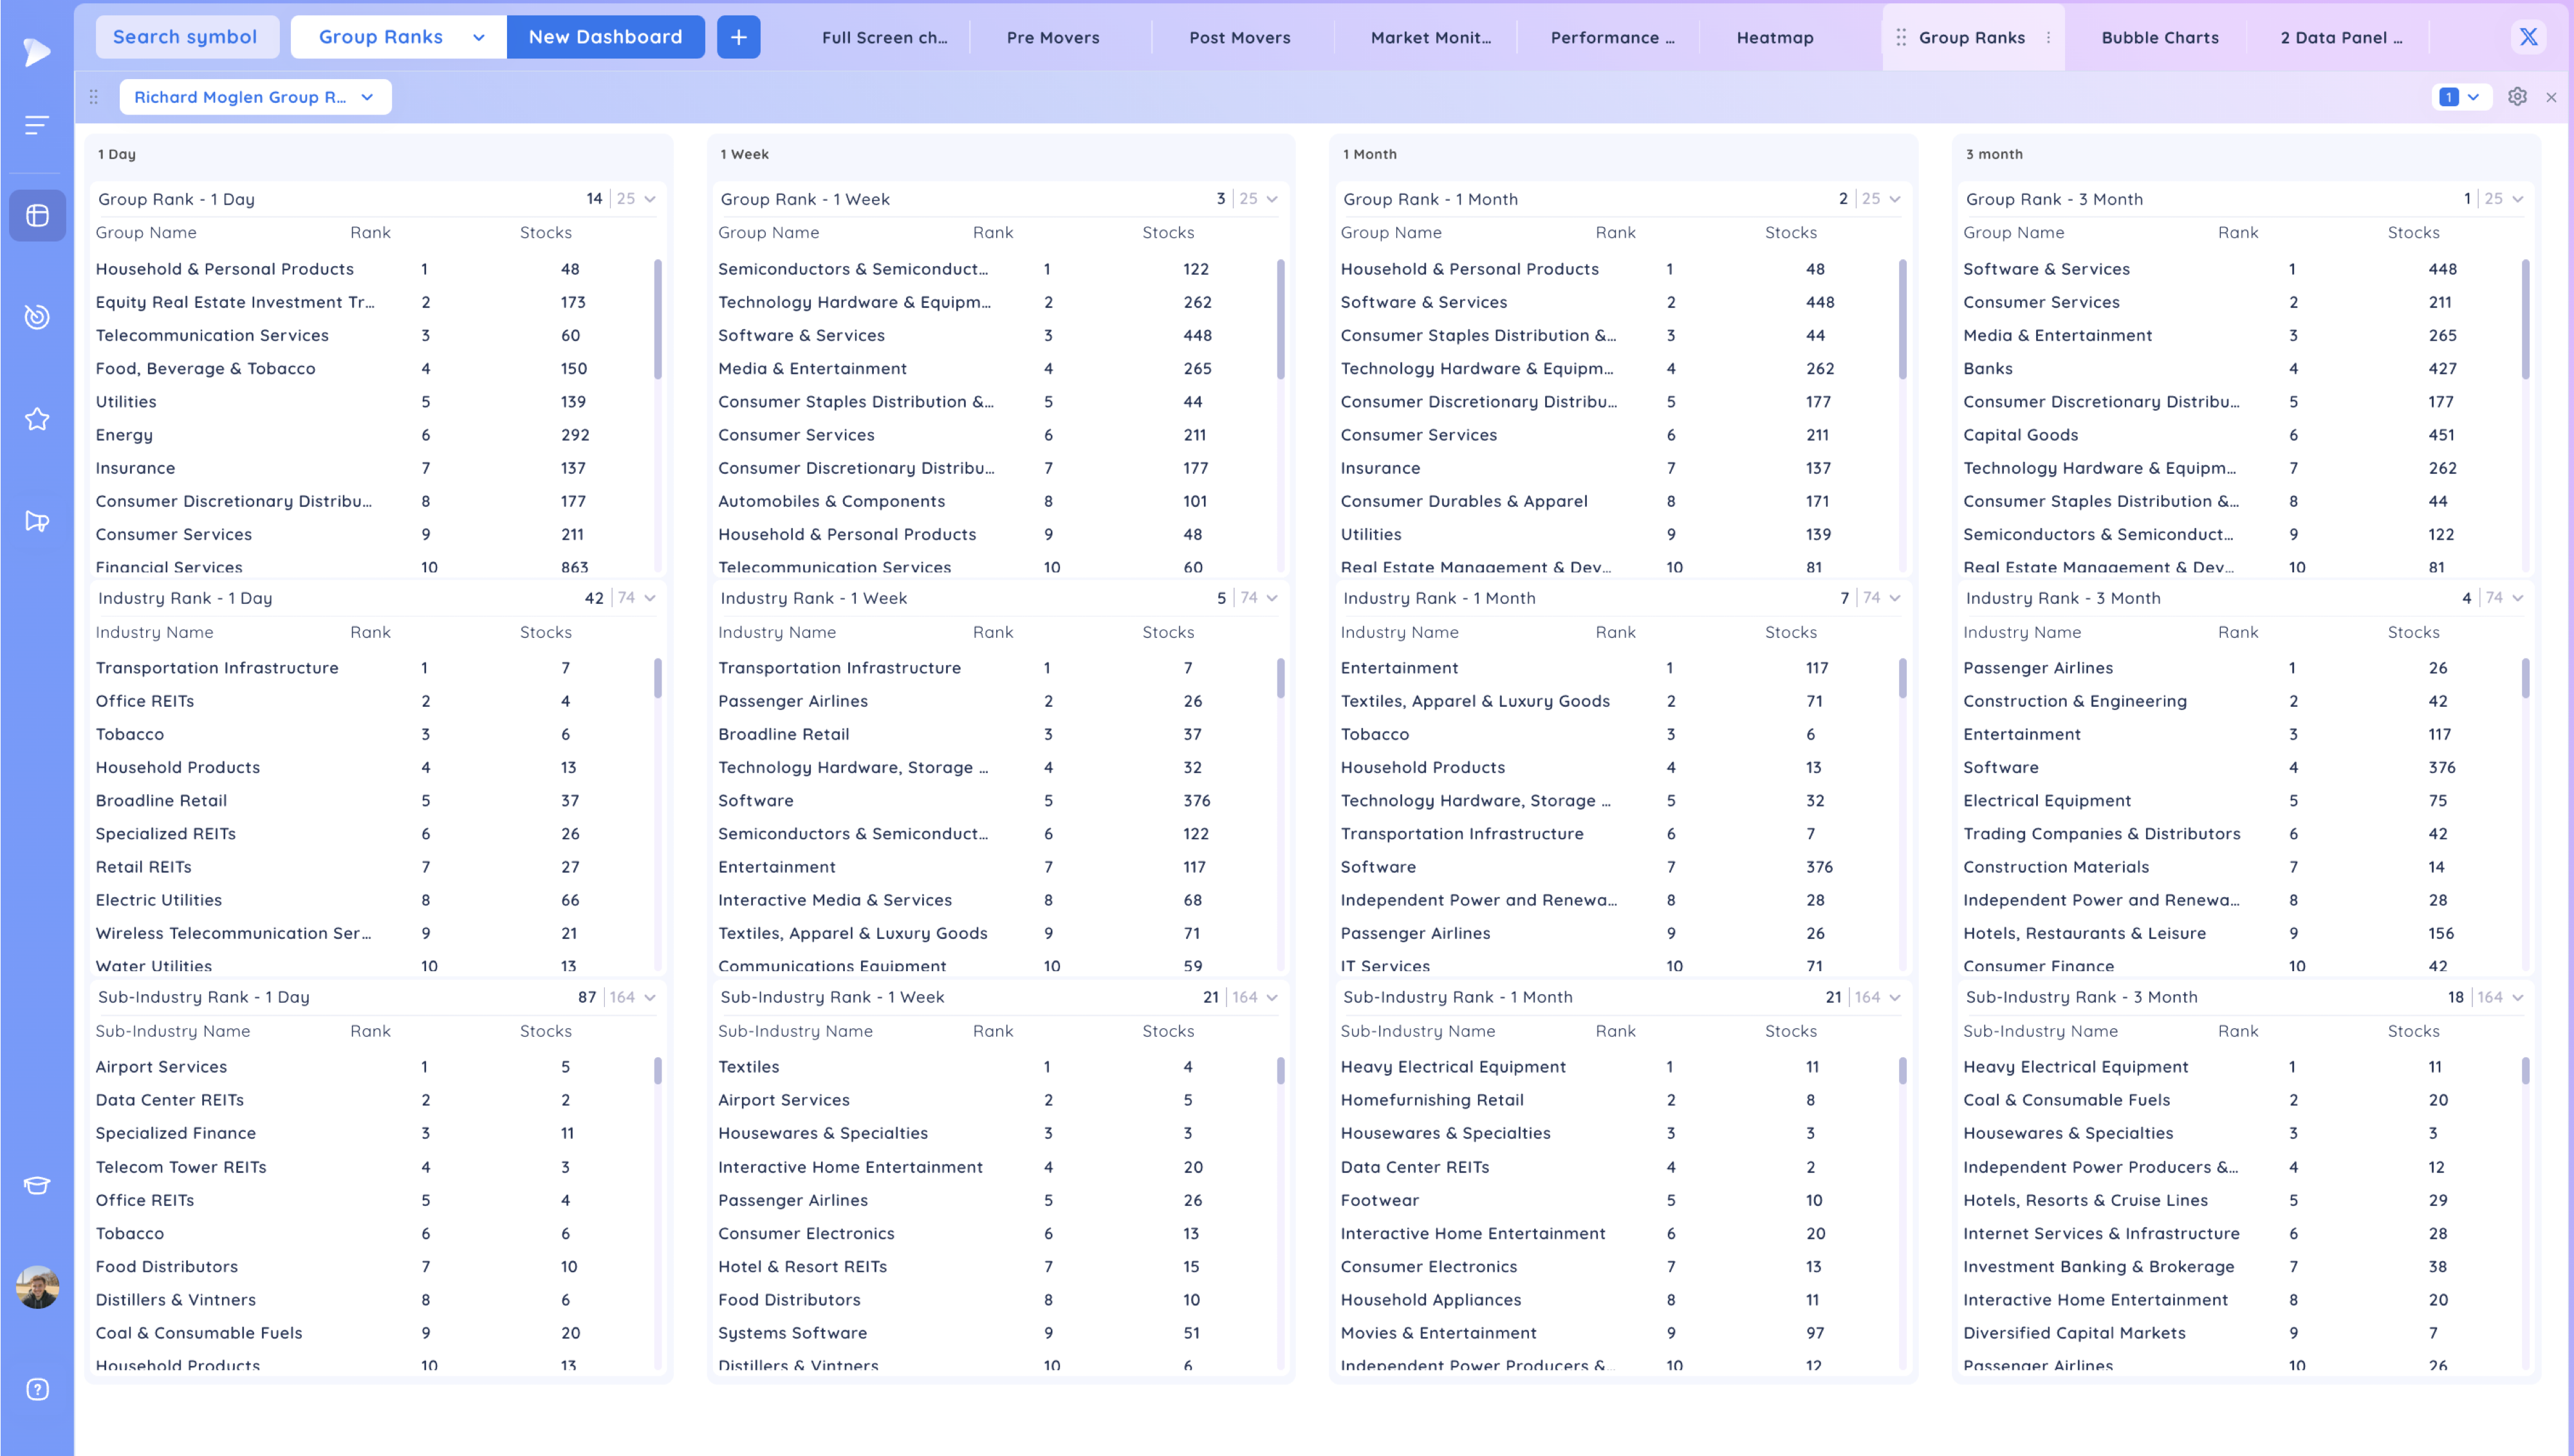Expand Group Rank - 3 Month chevron
The image size is (2574, 1456).
tap(2518, 199)
